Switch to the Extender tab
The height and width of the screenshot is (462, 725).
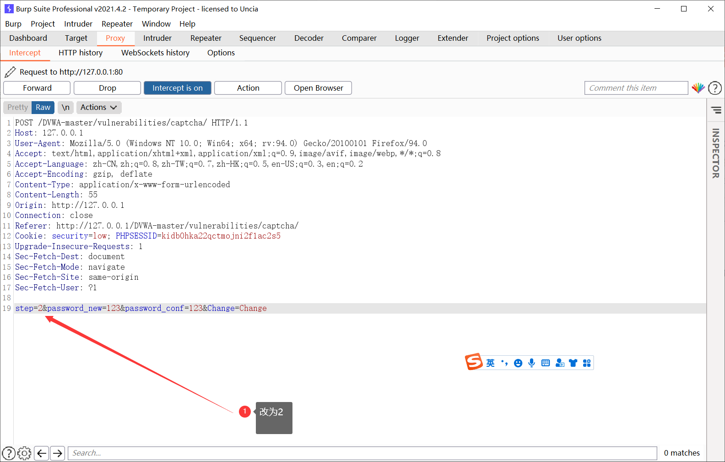[453, 38]
